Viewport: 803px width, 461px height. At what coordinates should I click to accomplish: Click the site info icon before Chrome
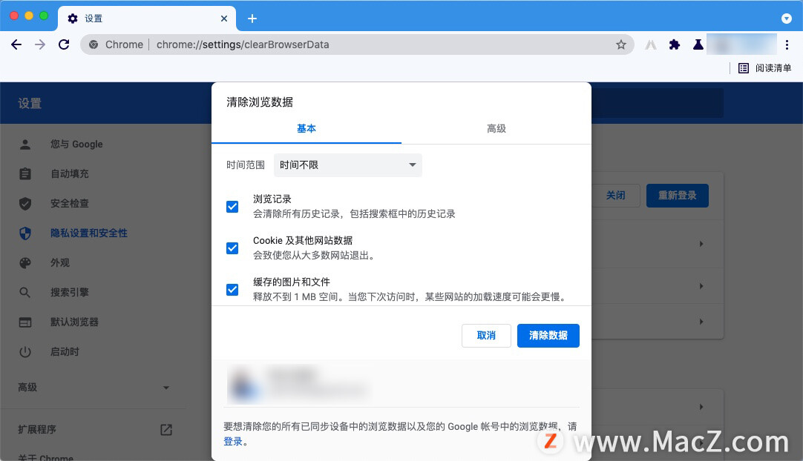[94, 44]
